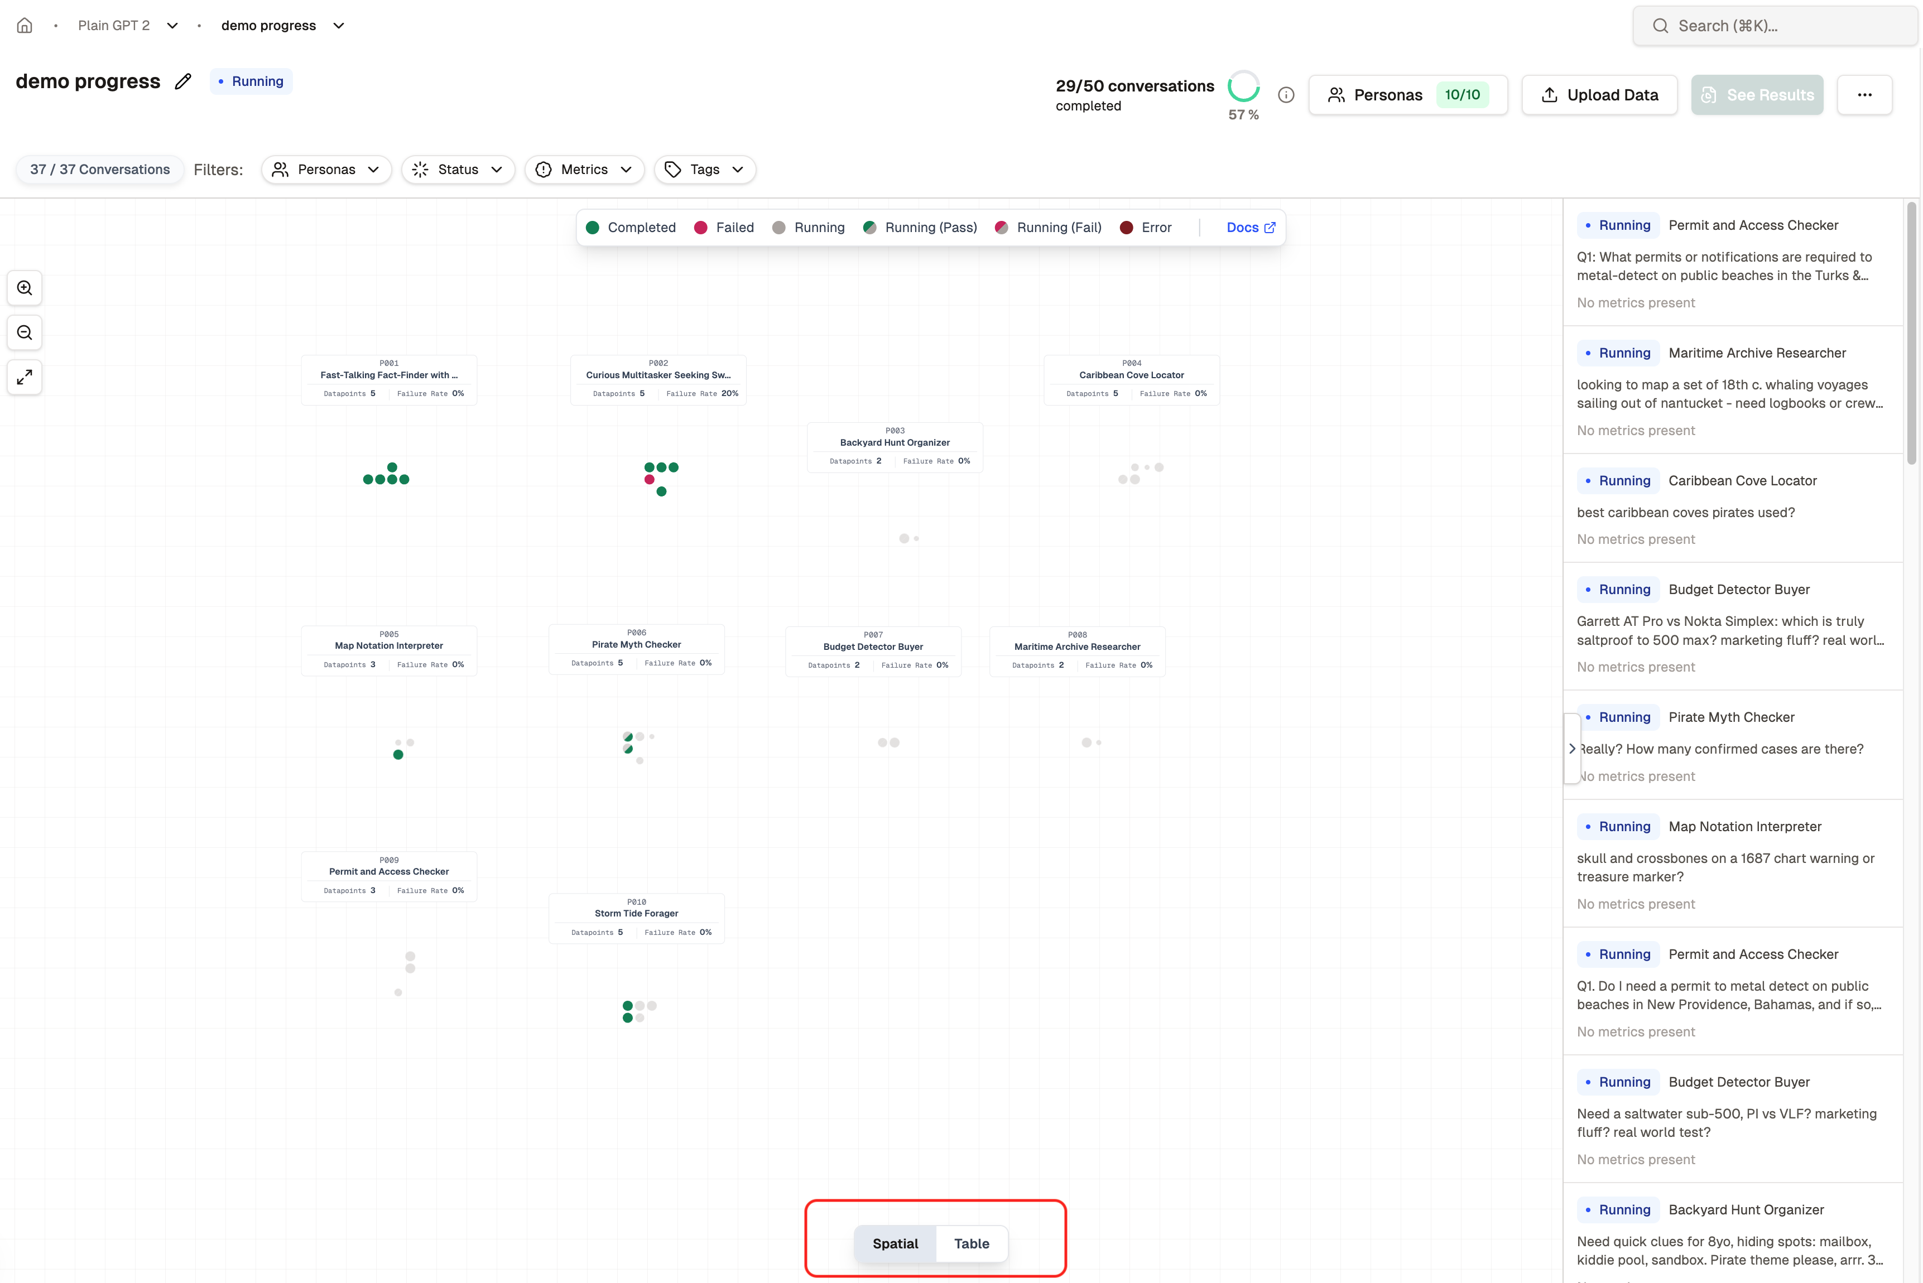This screenshot has height=1283, width=1923.
Task: Open Plain GPT 2 breadcrumb menu
Action: [172, 25]
